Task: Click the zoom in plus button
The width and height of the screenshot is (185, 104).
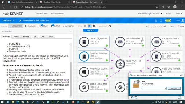Action: click(x=165, y=26)
